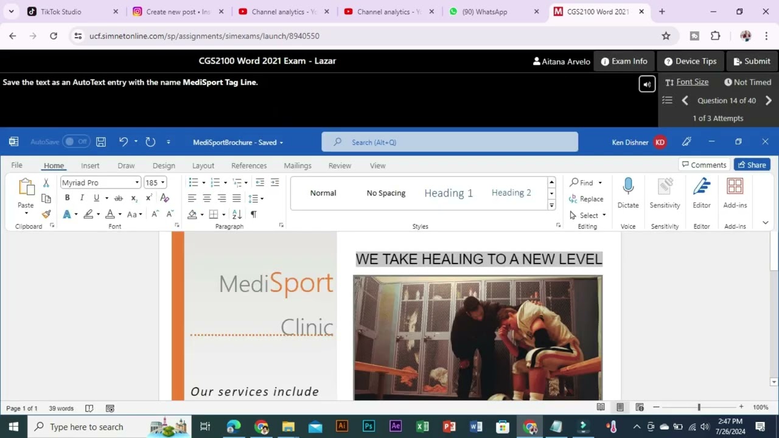This screenshot has height=438, width=779.
Task: Increase paragraph indent
Action: tap(275, 182)
